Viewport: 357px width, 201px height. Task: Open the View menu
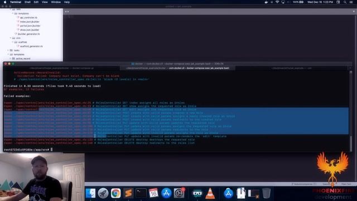coord(45,2)
